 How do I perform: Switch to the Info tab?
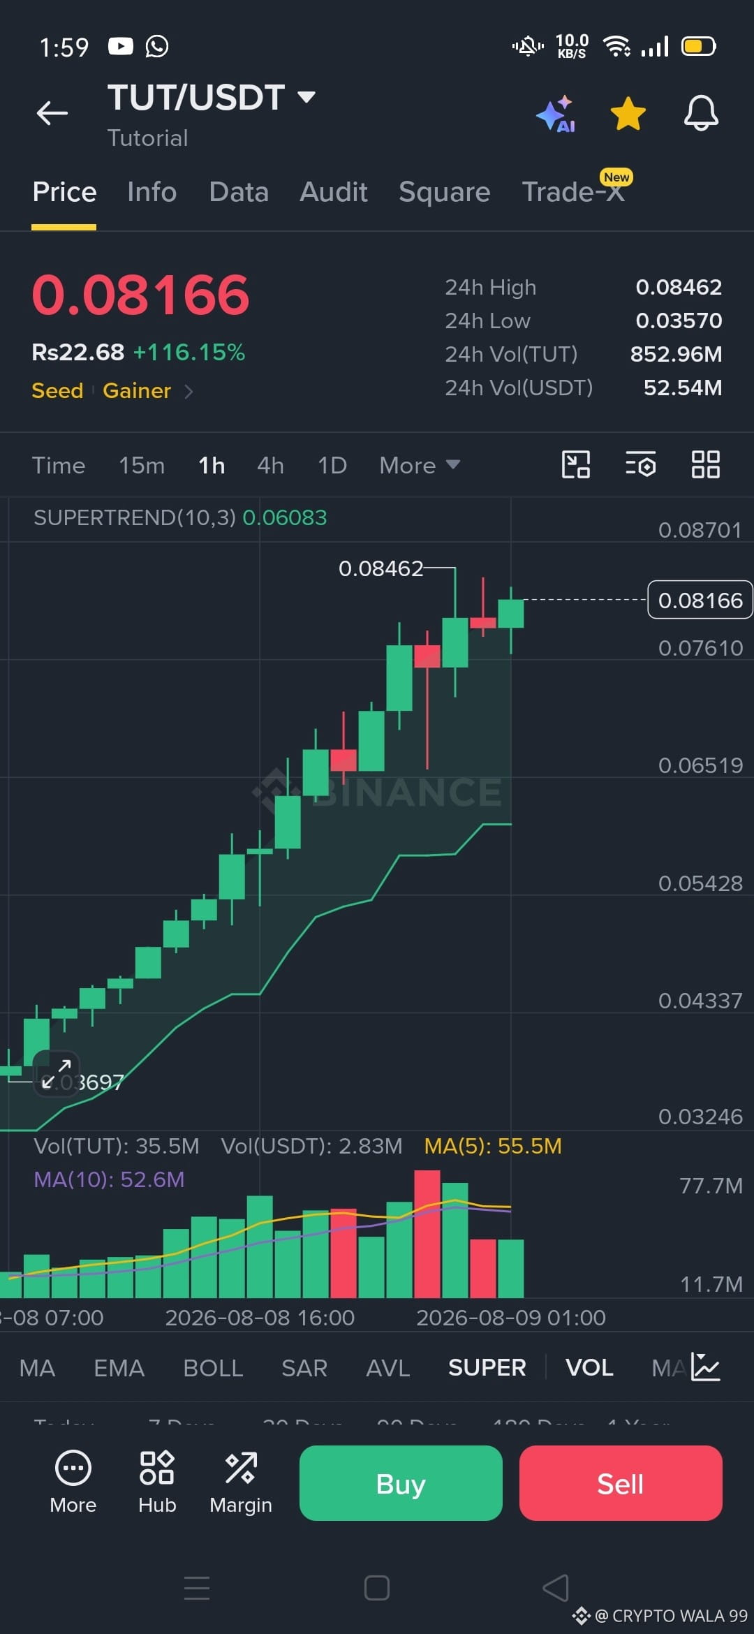(x=151, y=192)
